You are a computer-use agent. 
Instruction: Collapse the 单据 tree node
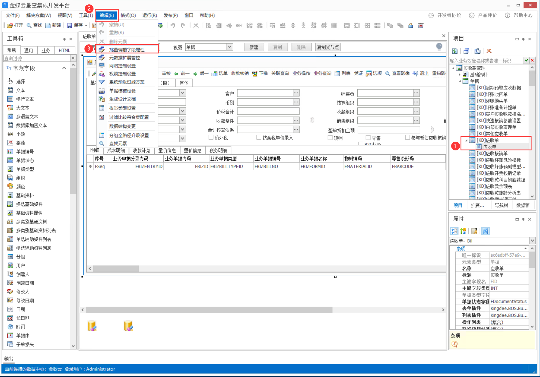[x=459, y=81]
